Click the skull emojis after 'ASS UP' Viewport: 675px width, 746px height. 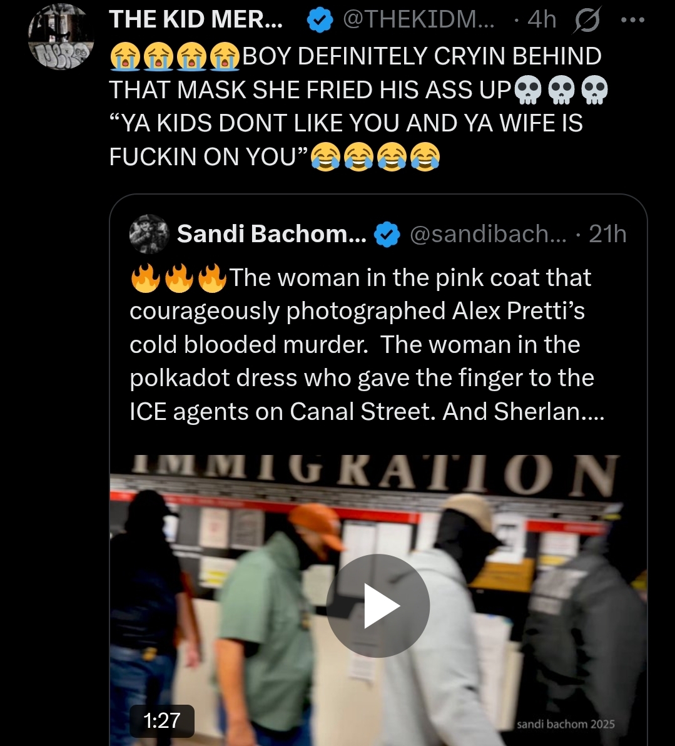point(561,90)
